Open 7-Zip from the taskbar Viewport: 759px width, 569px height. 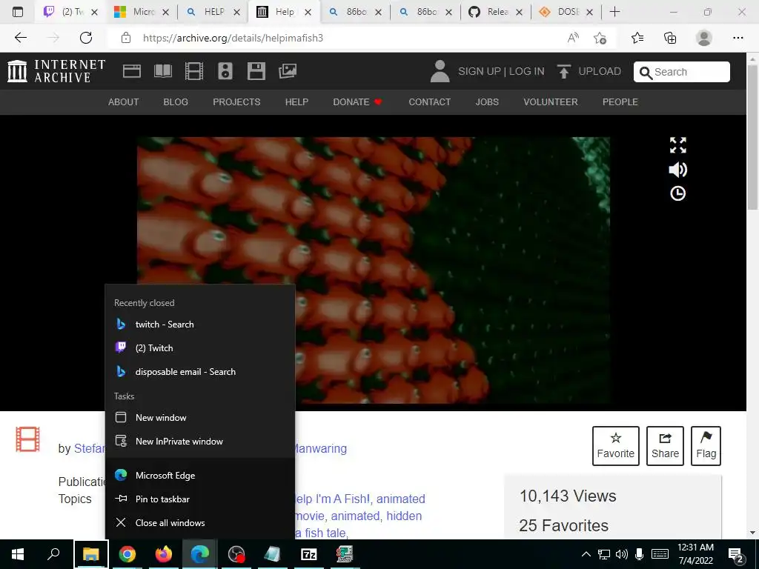pos(309,554)
